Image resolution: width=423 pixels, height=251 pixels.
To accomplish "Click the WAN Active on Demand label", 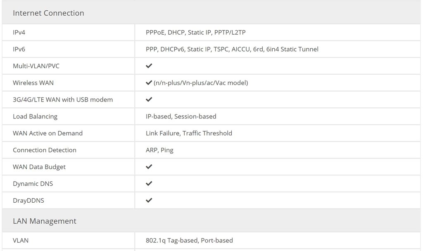I will coord(48,133).
